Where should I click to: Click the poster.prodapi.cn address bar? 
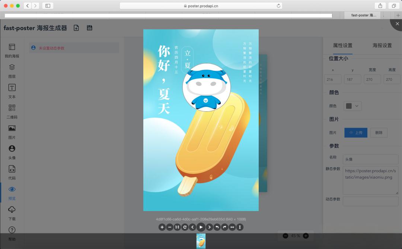pos(201,6)
